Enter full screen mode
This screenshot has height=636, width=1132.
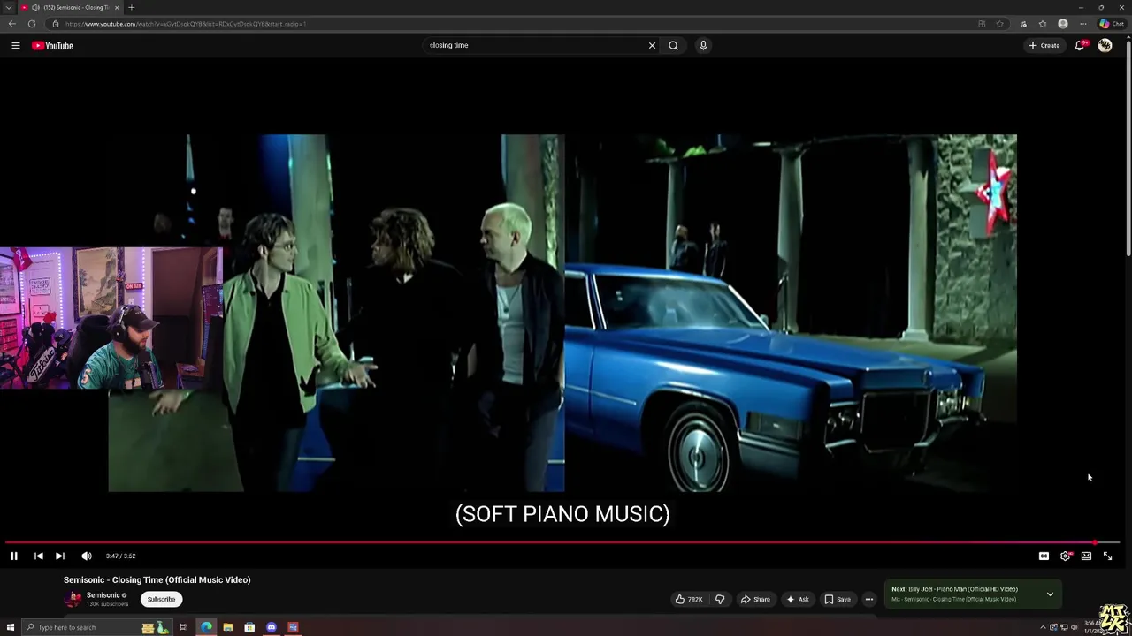1107,556
